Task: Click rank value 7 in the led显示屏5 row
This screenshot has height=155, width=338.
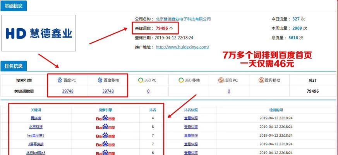Action: tap(153, 135)
